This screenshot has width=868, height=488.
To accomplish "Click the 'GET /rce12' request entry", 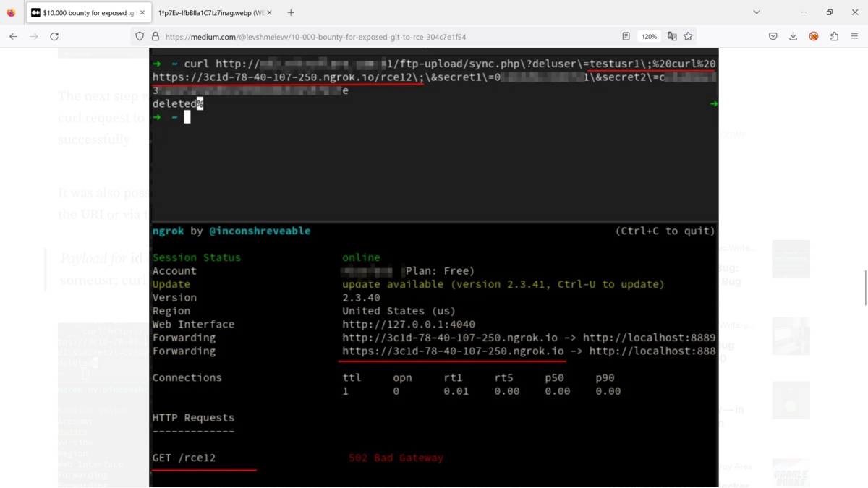I will click(x=184, y=458).
